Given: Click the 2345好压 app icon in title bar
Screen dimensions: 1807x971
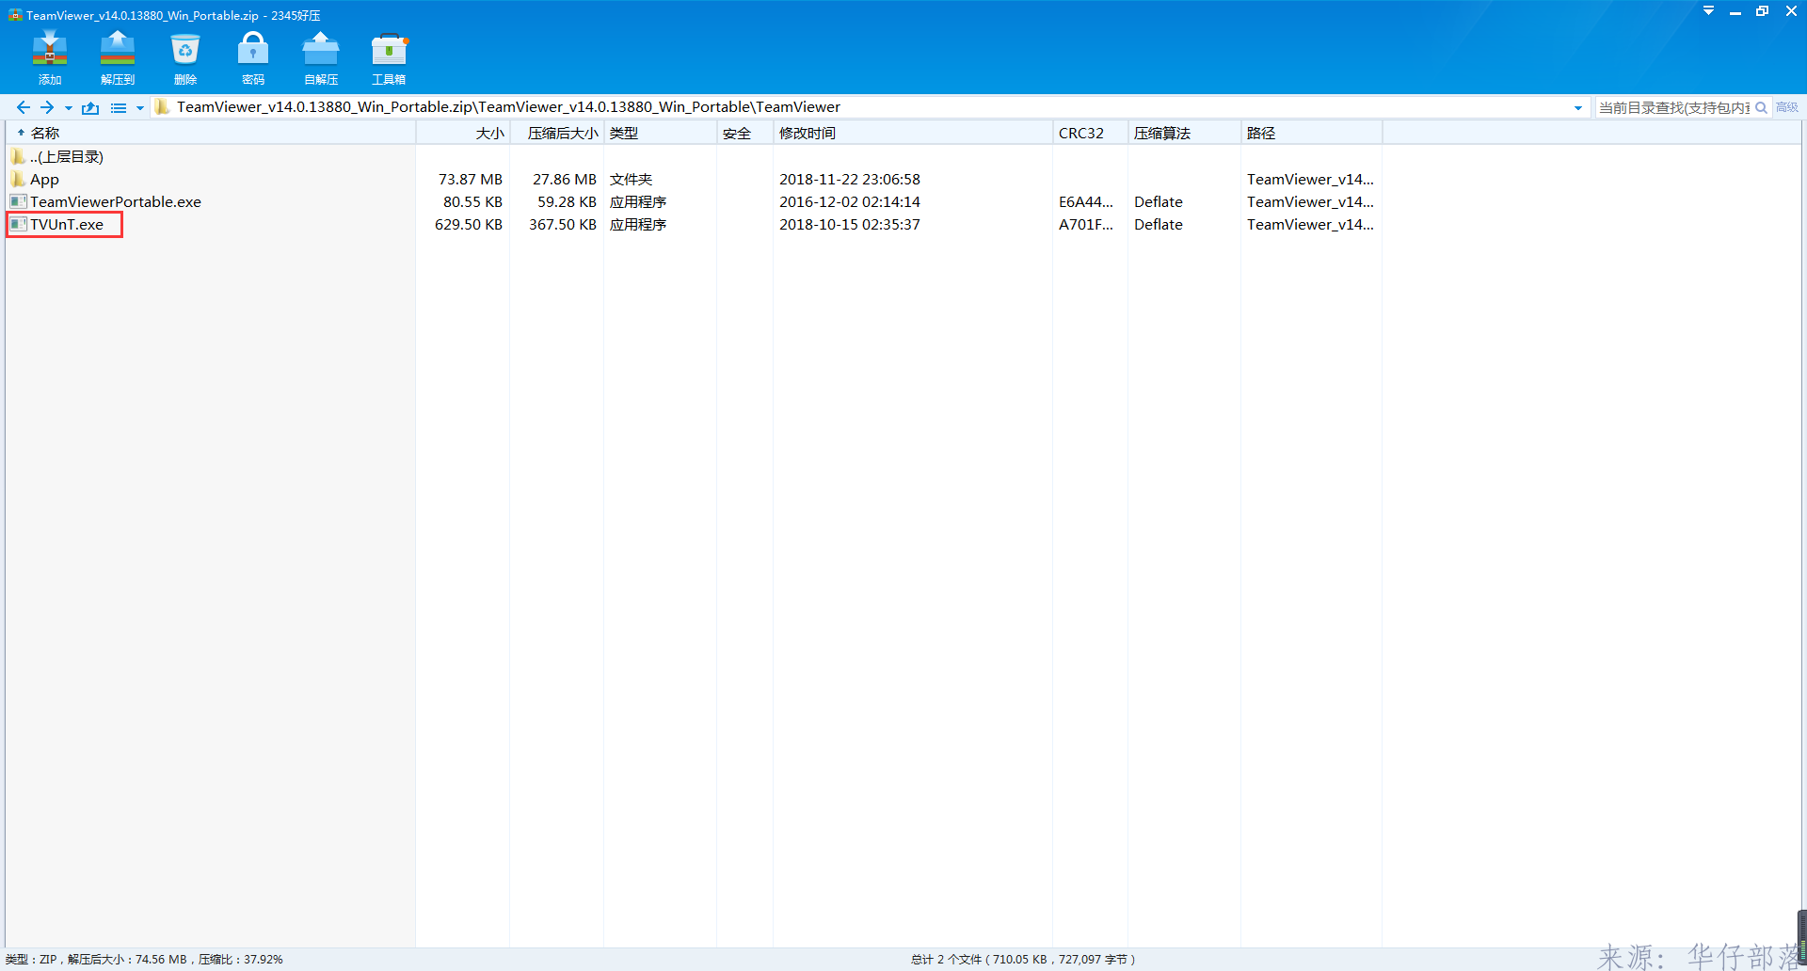Looking at the screenshot, I should click(14, 15).
